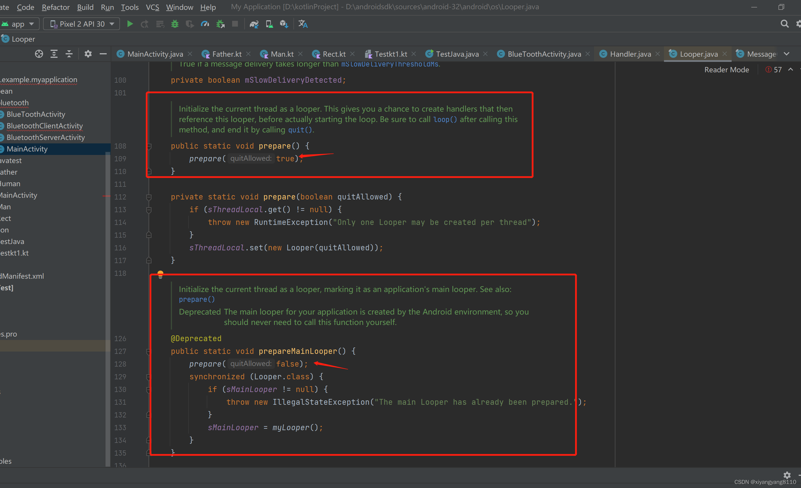Open Pixel 2 API 30 device dropdown
Image resolution: width=801 pixels, height=488 pixels.
82,24
